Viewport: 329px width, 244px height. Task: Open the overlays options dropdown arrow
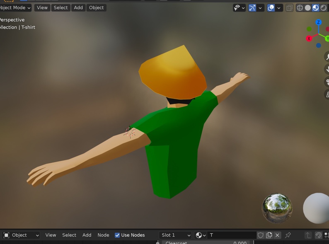(x=279, y=8)
